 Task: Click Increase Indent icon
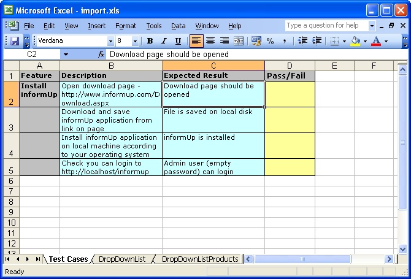pos(317,41)
